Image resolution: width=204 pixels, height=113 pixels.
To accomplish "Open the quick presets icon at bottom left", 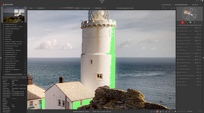I will (28, 112).
